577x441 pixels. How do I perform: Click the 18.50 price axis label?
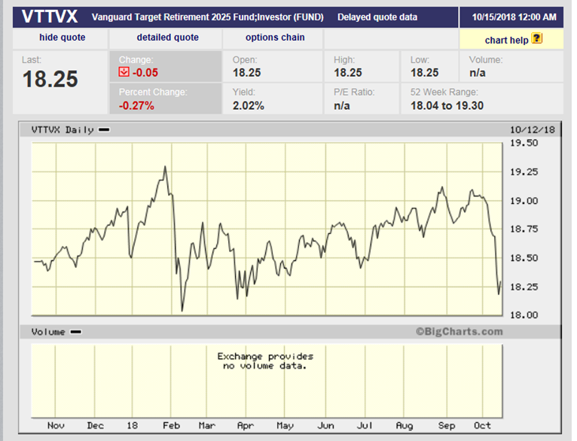(524, 258)
